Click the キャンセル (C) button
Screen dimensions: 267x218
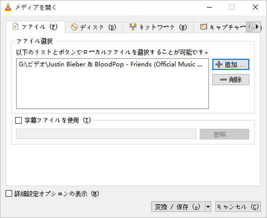point(238,207)
